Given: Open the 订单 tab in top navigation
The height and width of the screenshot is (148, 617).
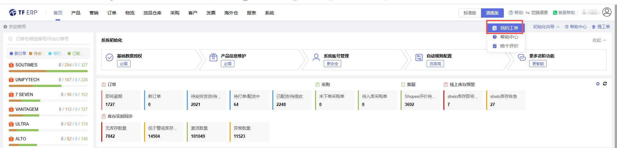Looking at the screenshot, I should (112, 13).
